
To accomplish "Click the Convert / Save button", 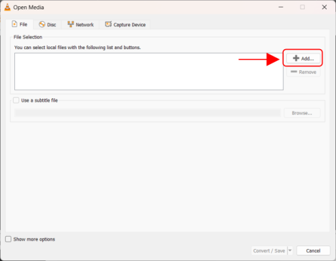I will pyautogui.click(x=269, y=250).
